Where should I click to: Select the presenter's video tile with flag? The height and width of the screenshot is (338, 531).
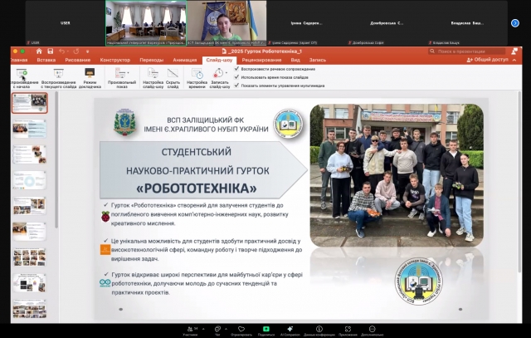(x=227, y=22)
